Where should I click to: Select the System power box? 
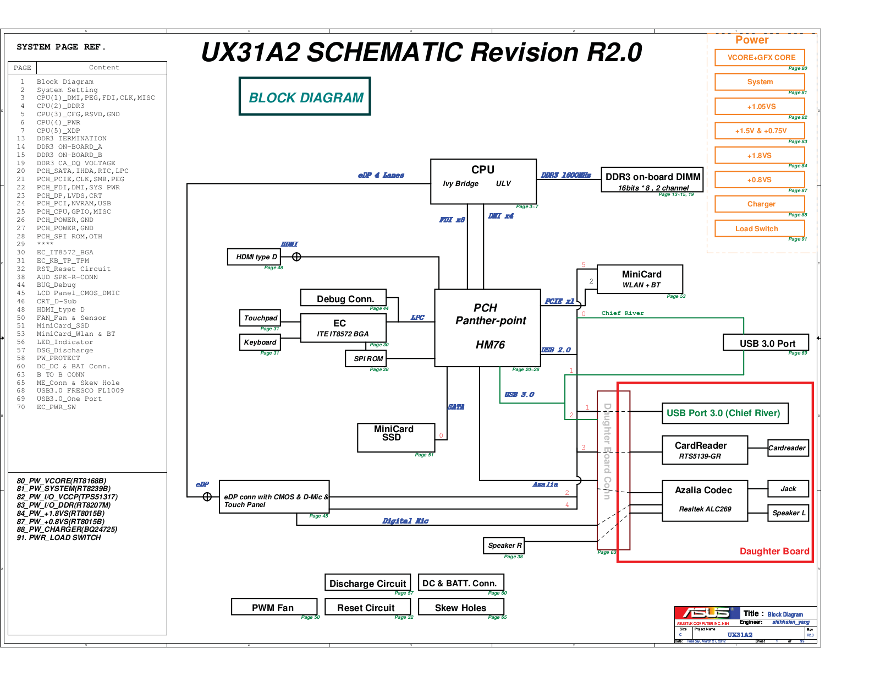[760, 81]
